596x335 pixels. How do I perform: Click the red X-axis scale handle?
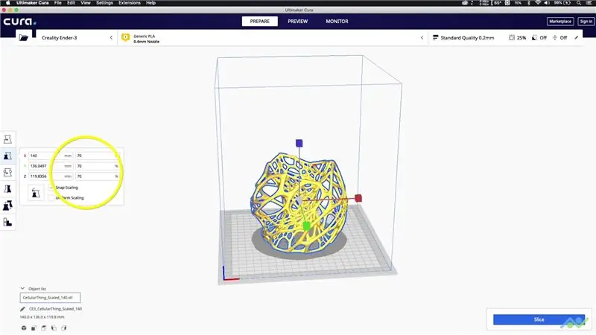click(x=358, y=198)
